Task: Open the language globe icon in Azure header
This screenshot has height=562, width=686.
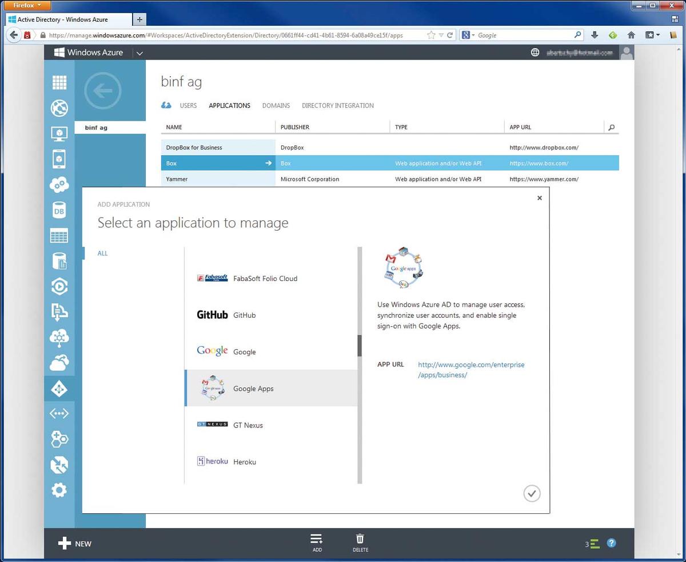Action: pos(535,53)
